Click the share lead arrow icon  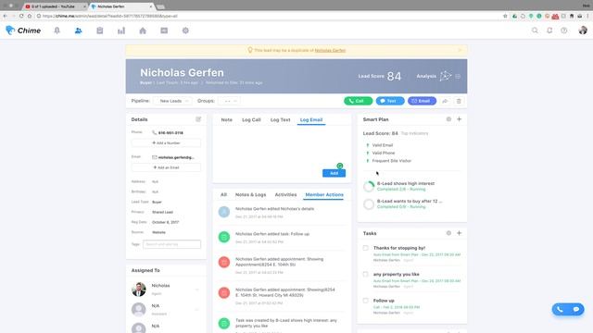[445, 101]
